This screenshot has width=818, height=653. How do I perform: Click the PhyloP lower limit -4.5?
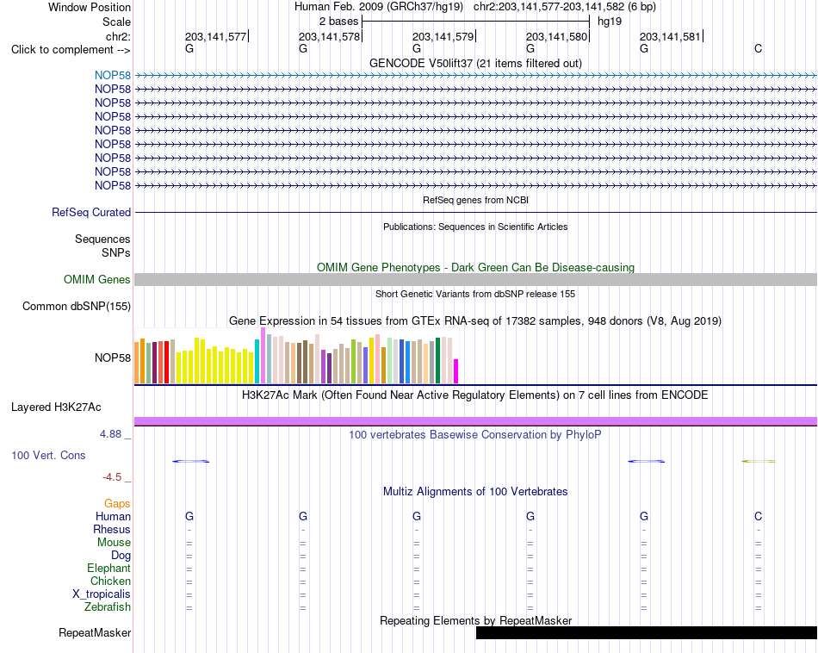point(112,477)
